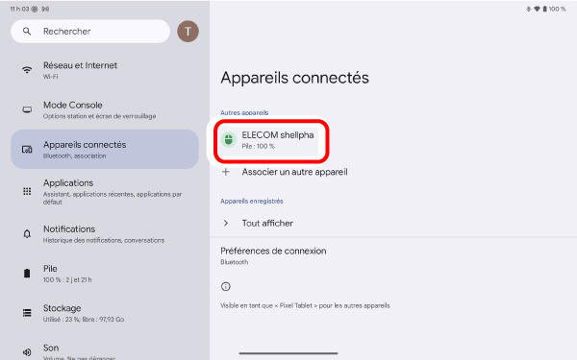
Task: Click the Mode Console screen icon
Action: (x=27, y=109)
